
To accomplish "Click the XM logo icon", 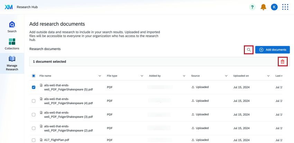I will (9, 7).
